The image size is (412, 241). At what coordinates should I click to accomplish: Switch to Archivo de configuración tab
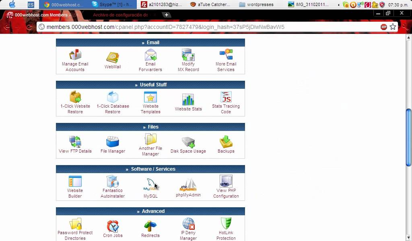(x=121, y=15)
